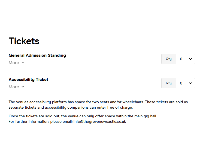Open Accessibility Ticket quantity dropdown
206x154 pixels.
tap(185, 83)
